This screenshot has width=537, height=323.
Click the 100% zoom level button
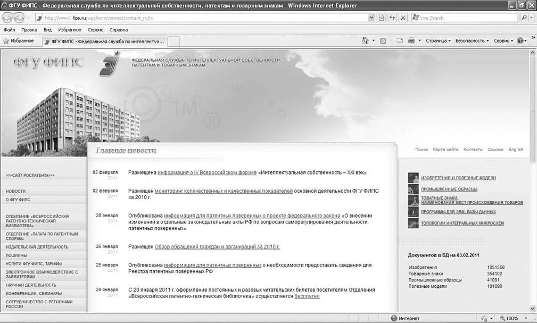509,318
